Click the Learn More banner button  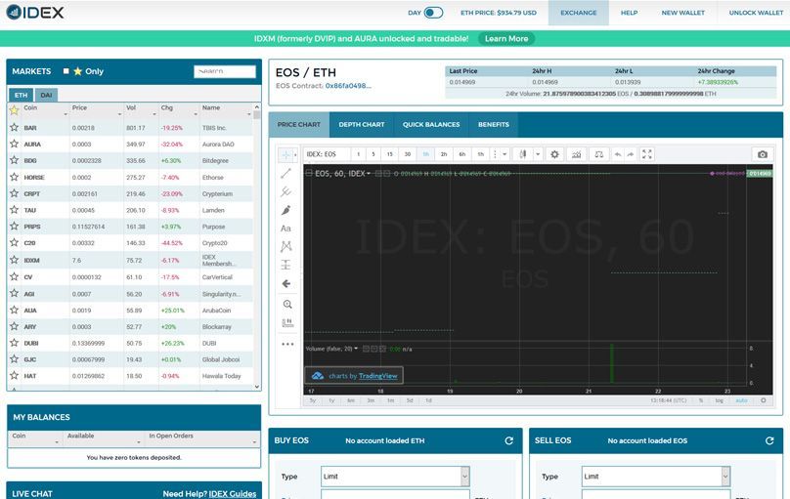point(506,39)
